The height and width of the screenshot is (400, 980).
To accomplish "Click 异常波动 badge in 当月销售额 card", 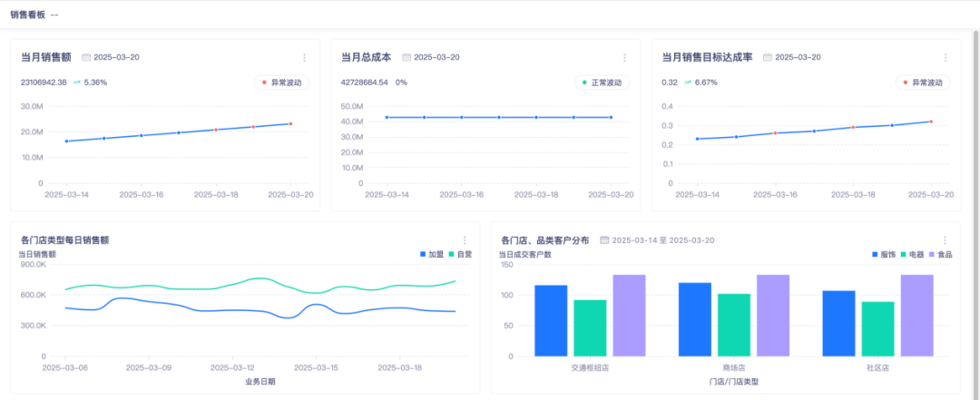I will pyautogui.click(x=281, y=83).
